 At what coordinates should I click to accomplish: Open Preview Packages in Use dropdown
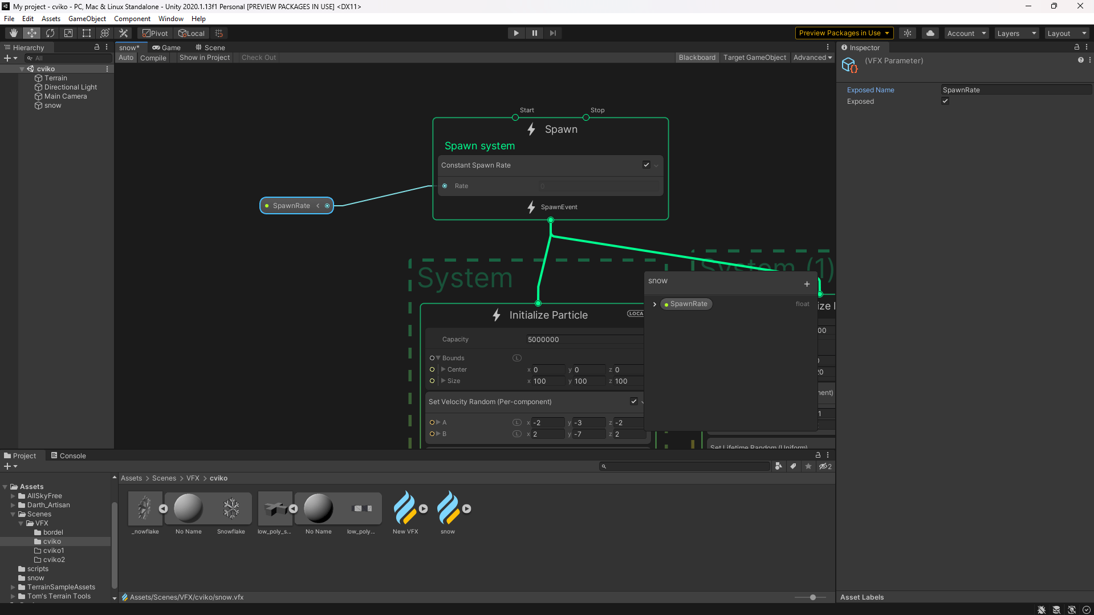pyautogui.click(x=844, y=33)
